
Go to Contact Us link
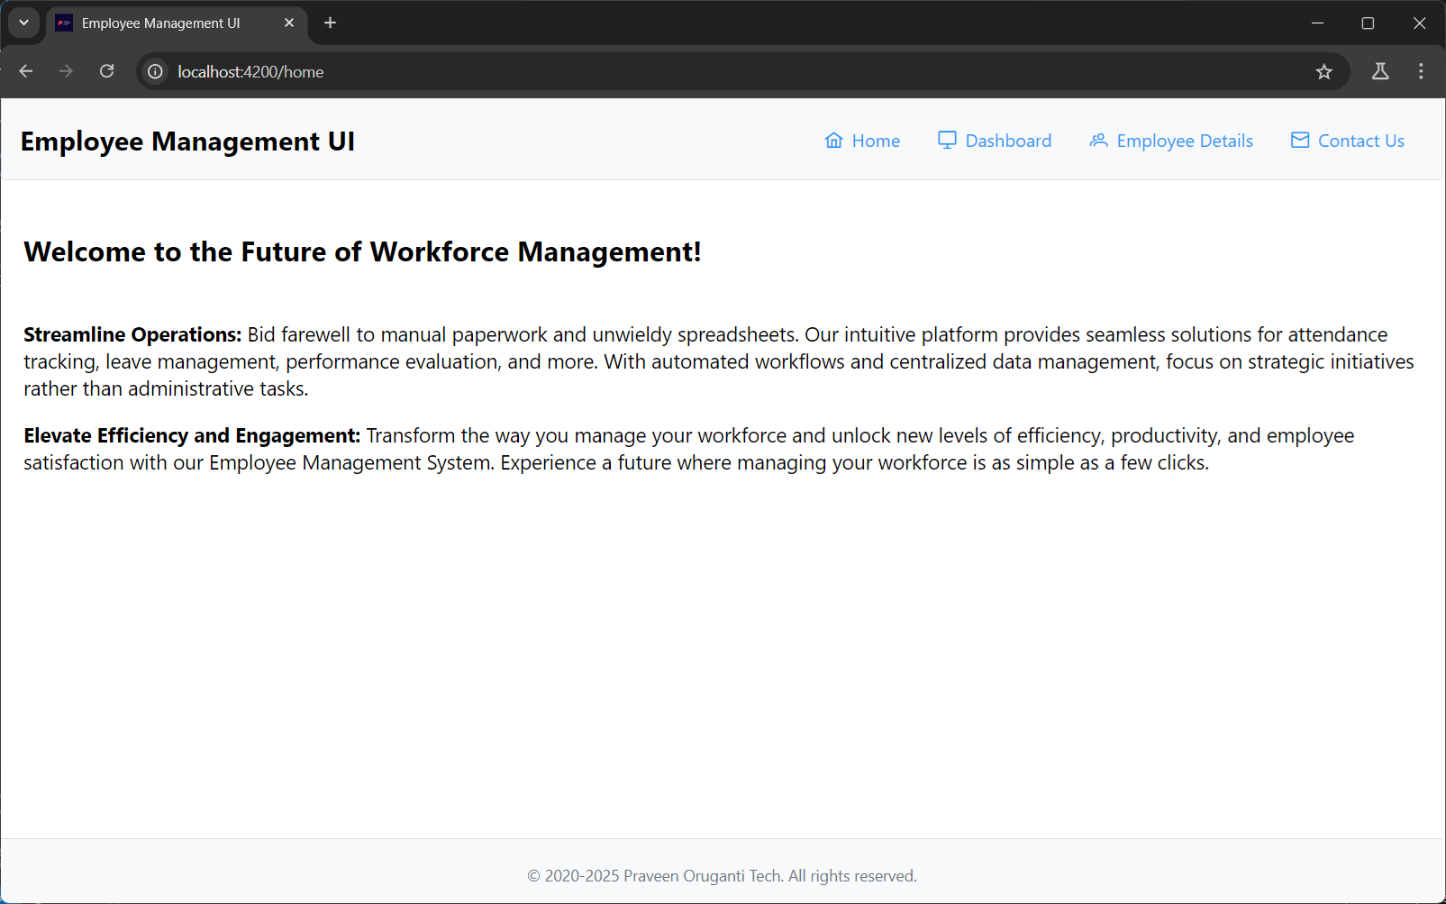1348,141
